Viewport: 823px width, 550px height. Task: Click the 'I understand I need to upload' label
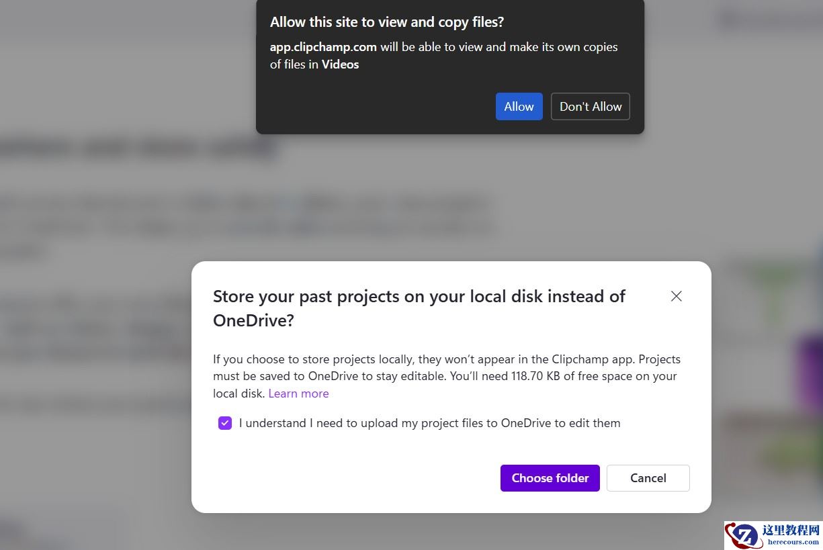[x=429, y=423]
